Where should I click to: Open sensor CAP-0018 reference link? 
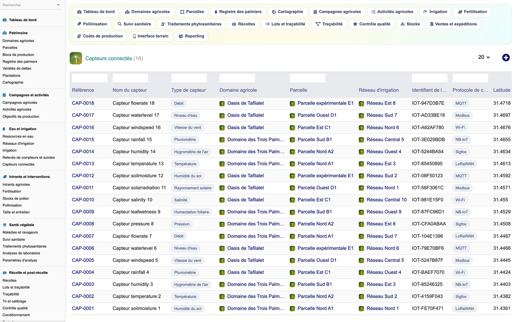tap(83, 103)
